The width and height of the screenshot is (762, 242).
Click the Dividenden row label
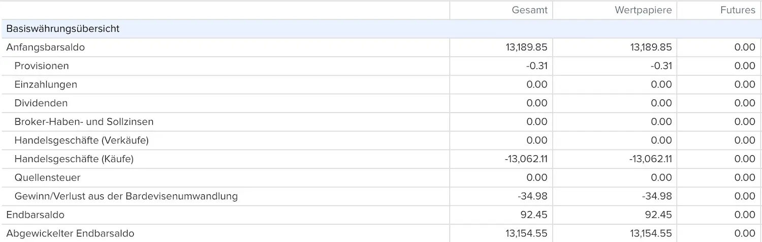coord(41,103)
